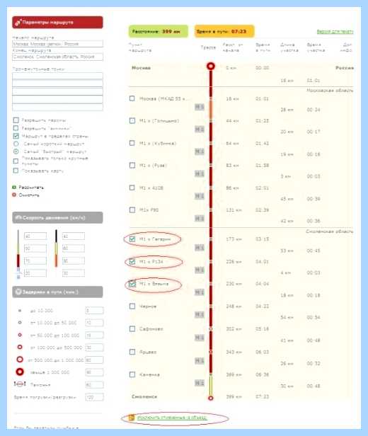Focus the delay field for свыше 1 000 000 cities
Viewport: 368px width, 436px height.
94,372
